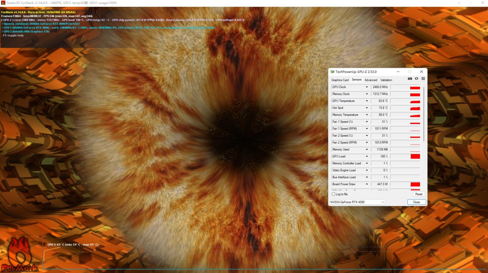Switch to the Advanced tab
Viewport: 488px width, 273px height.
[370, 80]
